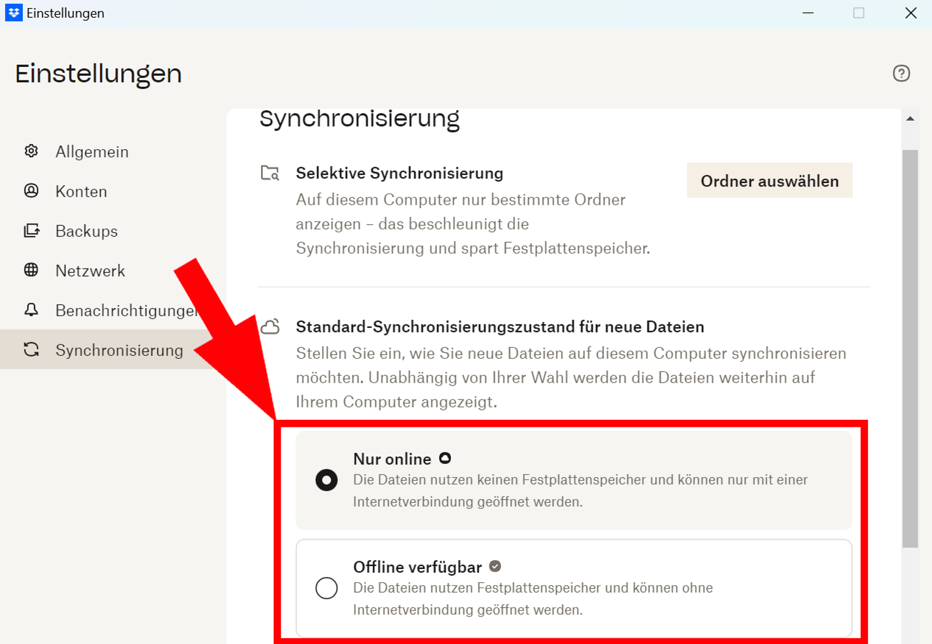This screenshot has height=644, width=932.
Task: Click the small circle icon beside Nur online
Action: [446, 458]
